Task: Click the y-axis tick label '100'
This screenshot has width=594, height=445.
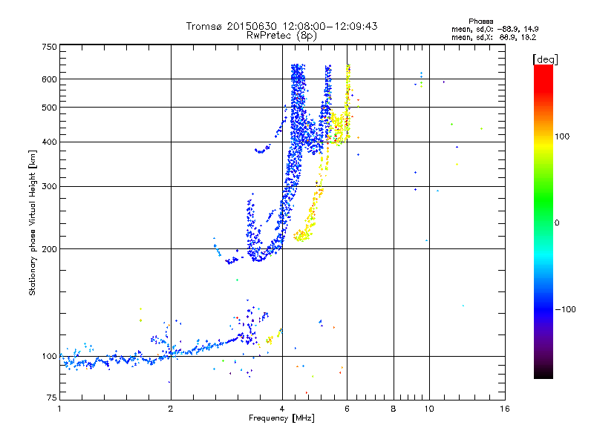Action: (49, 356)
